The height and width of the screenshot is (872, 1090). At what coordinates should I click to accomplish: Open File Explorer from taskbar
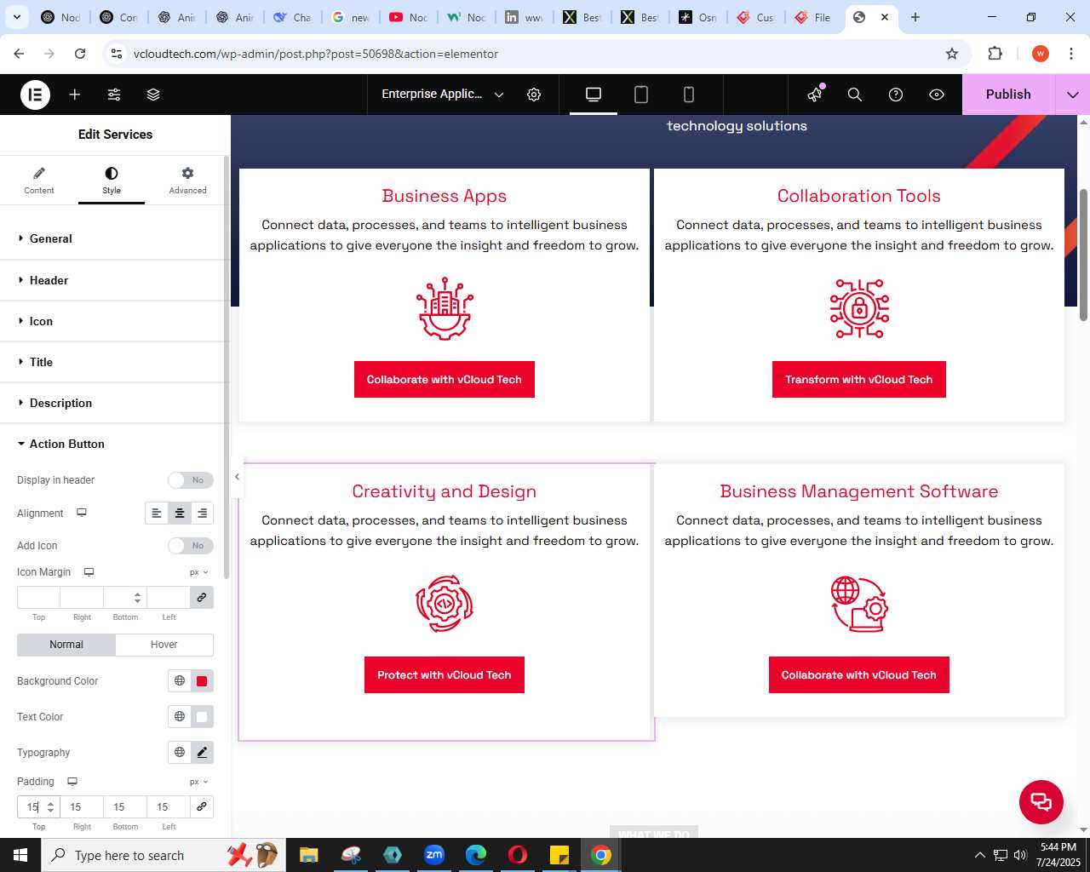(x=308, y=855)
